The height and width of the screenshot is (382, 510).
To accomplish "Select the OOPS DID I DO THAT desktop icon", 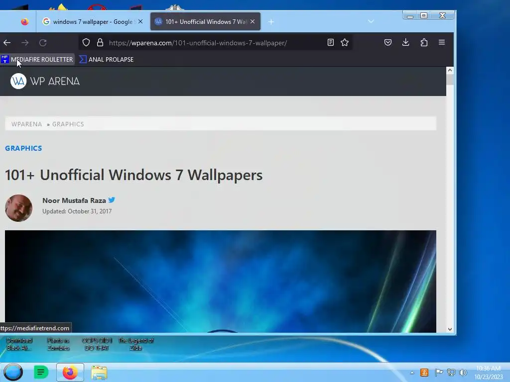I will coord(97,344).
